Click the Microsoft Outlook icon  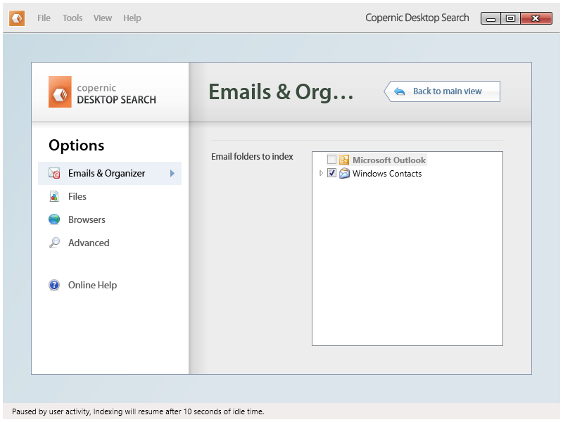[x=344, y=160]
